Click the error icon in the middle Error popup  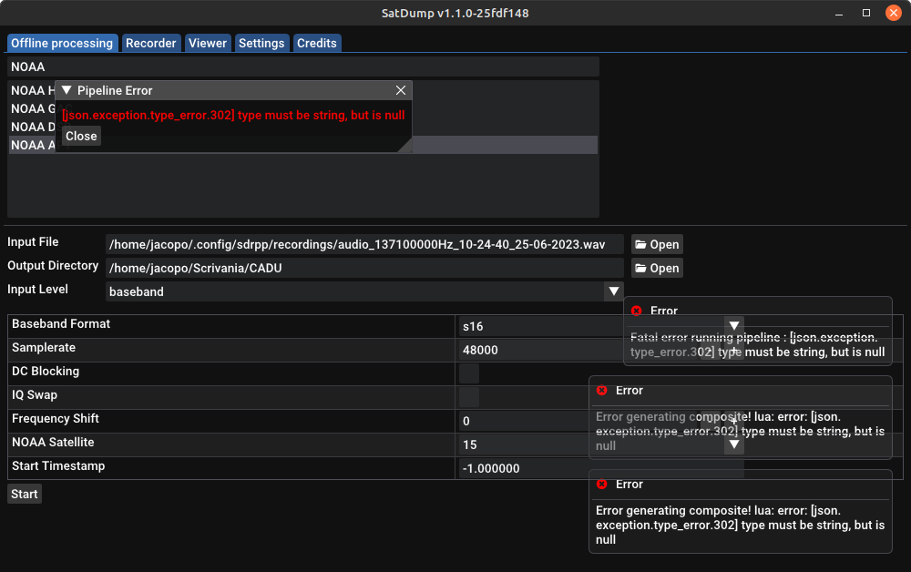pyautogui.click(x=600, y=391)
